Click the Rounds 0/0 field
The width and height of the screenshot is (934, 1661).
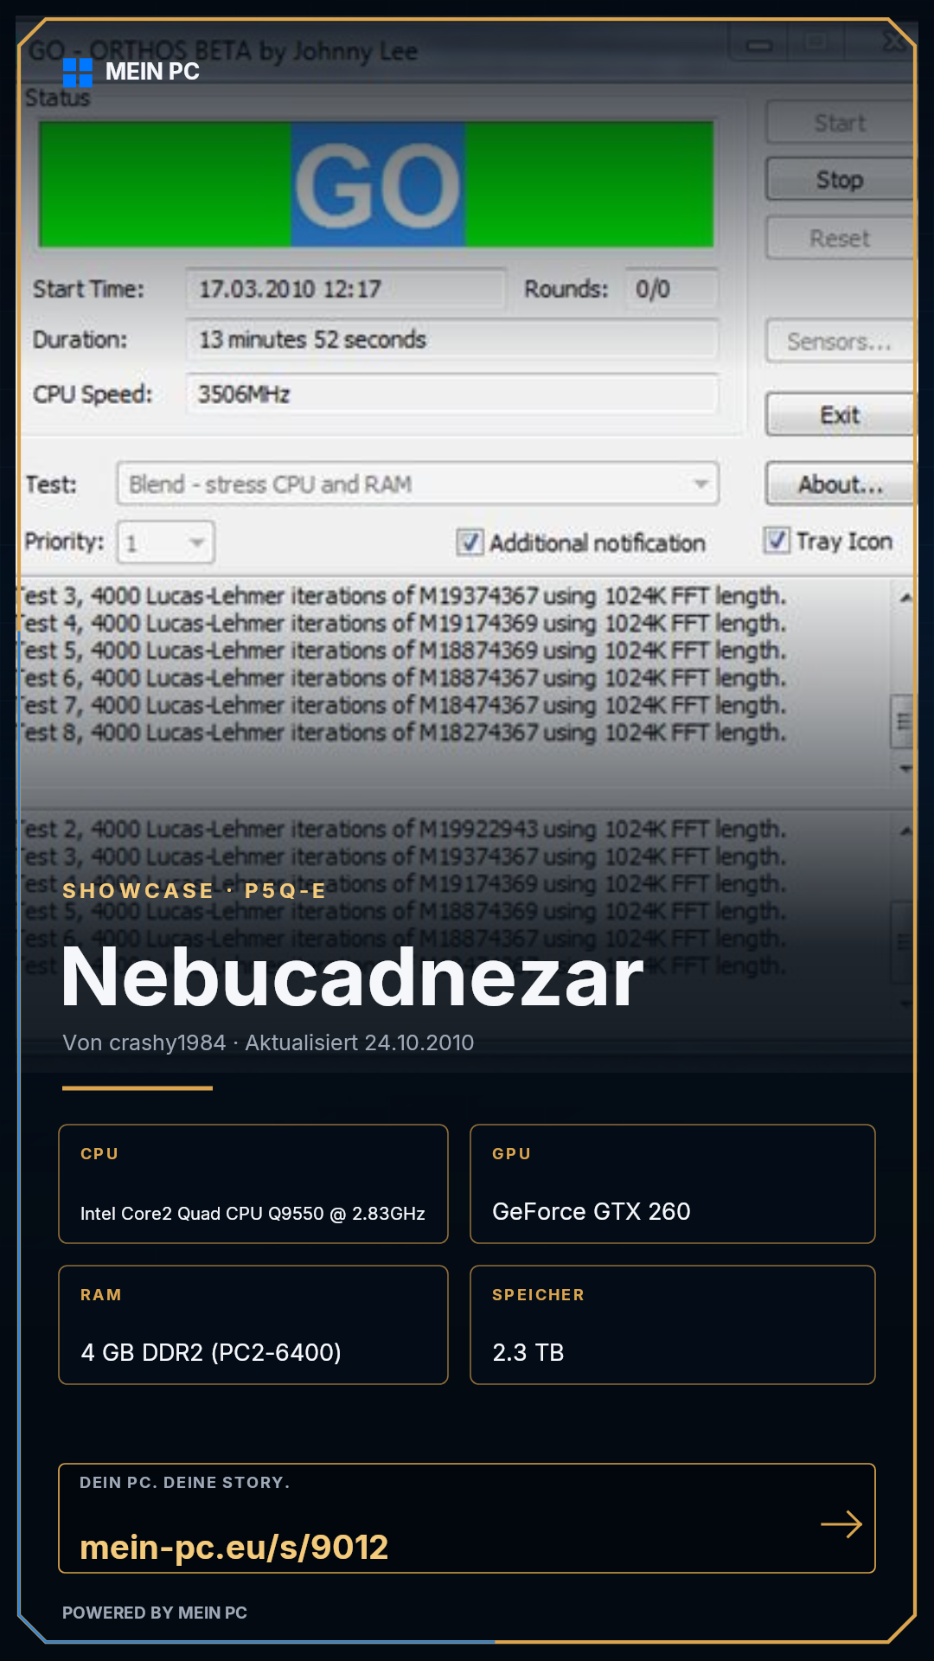[x=672, y=289]
